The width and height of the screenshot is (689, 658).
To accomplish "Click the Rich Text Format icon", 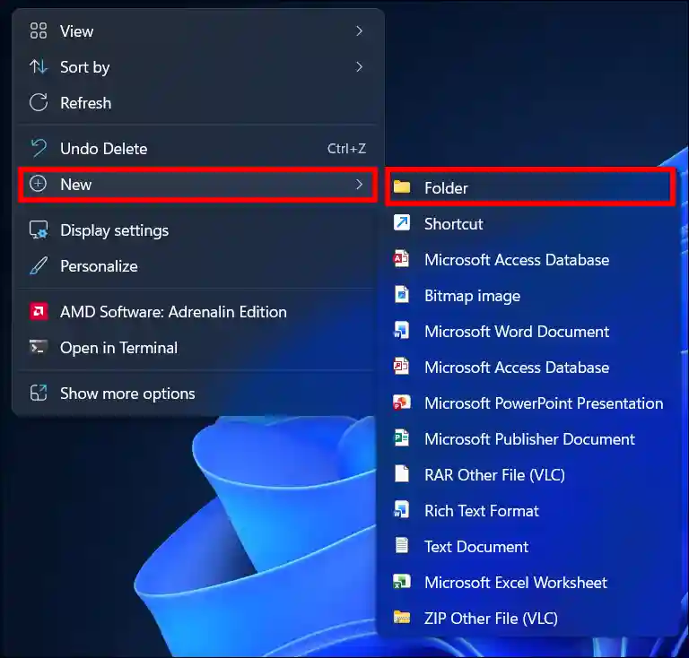I will point(402,509).
